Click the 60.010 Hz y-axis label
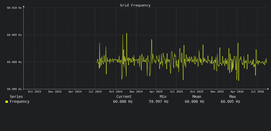 point(14,8)
